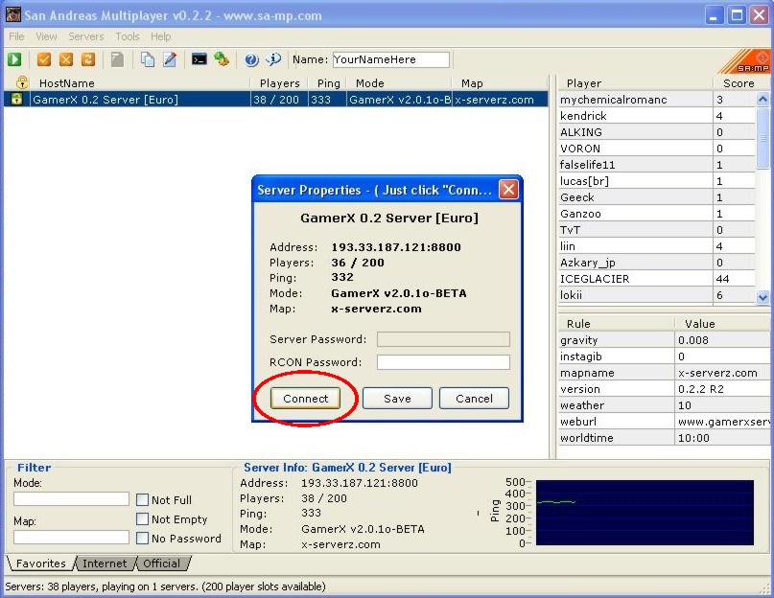Click the Server Password field

tap(443, 339)
